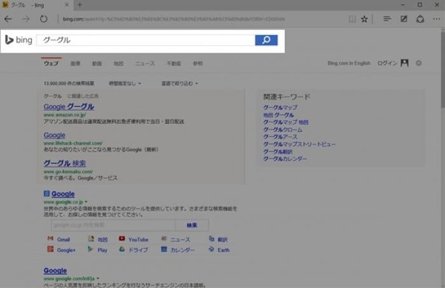Expand arrow next to www.google.com/intl/ja
Viewport: 445px width, 288px height.
(x=98, y=278)
